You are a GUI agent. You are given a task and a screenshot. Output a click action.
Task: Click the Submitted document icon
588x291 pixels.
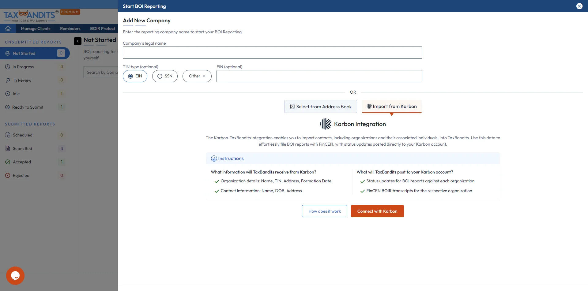[8, 148]
